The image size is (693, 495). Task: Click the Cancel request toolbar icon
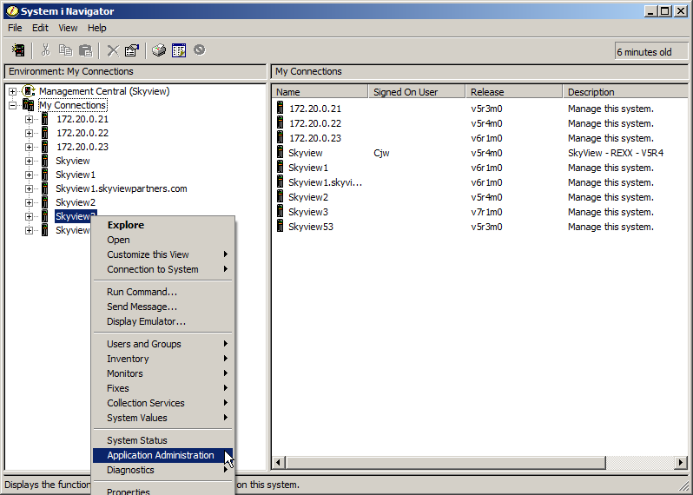pyautogui.click(x=200, y=50)
